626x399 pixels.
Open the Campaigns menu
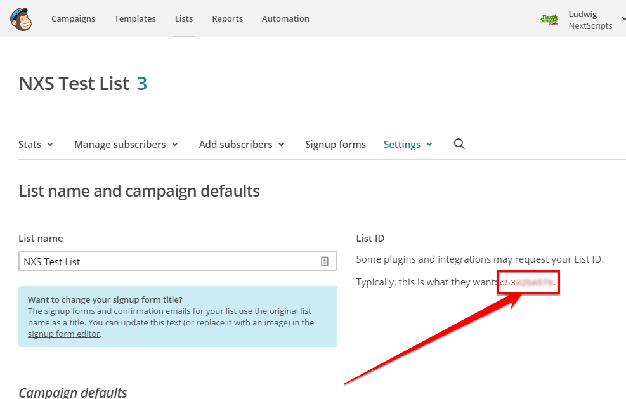point(73,19)
